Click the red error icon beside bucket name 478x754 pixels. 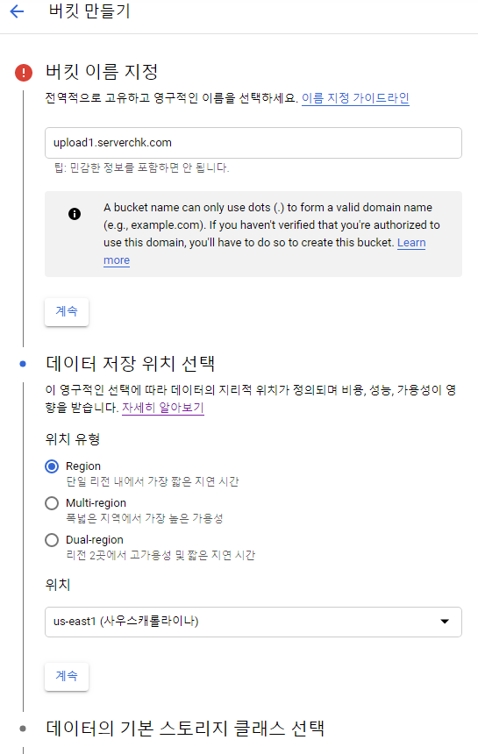pyautogui.click(x=24, y=73)
